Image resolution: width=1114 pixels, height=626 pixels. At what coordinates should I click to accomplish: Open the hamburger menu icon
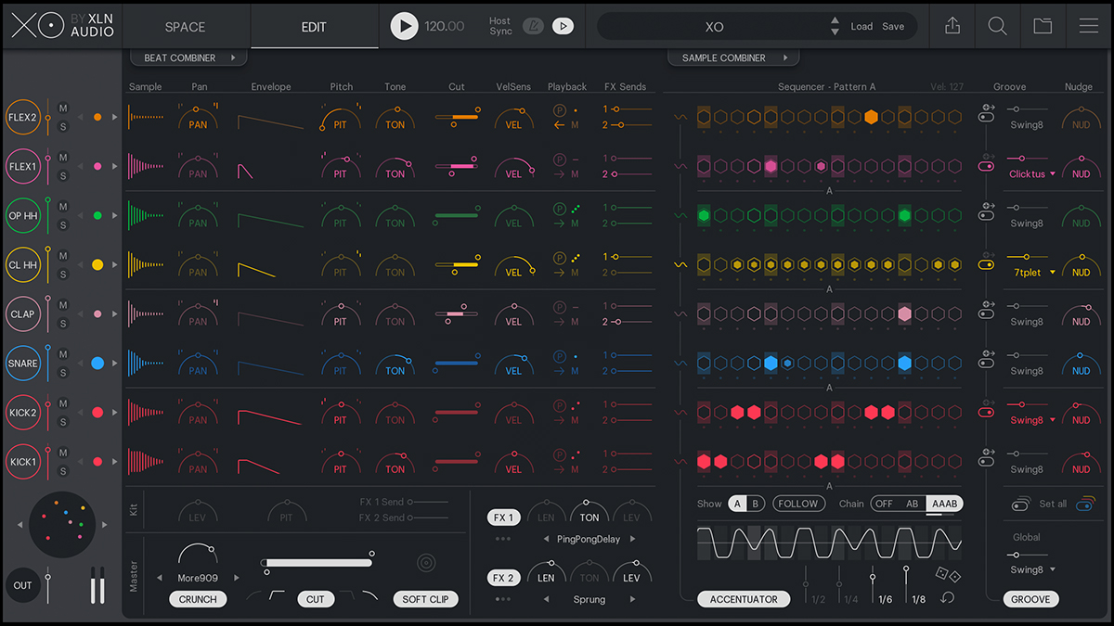coord(1089,26)
